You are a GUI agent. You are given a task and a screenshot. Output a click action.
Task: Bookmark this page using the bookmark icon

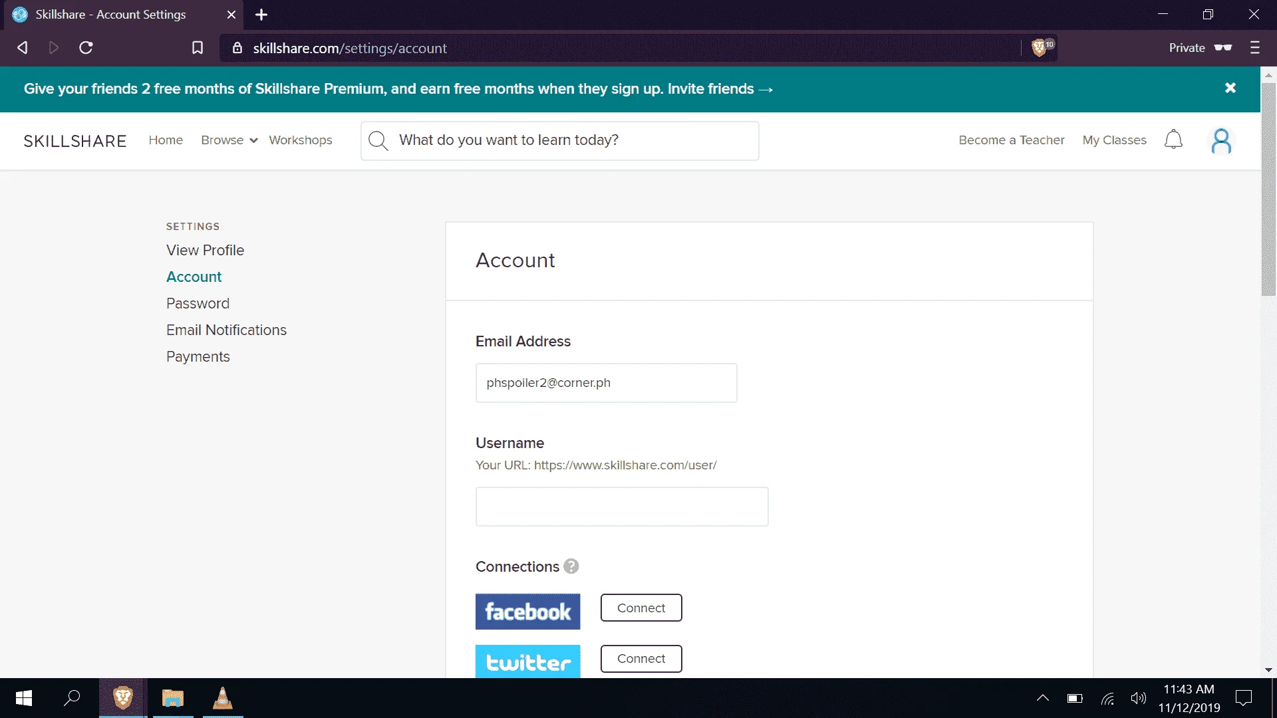[198, 48]
